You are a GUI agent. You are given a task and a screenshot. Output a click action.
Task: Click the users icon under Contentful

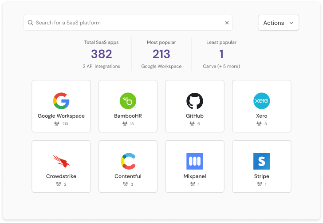(125, 184)
